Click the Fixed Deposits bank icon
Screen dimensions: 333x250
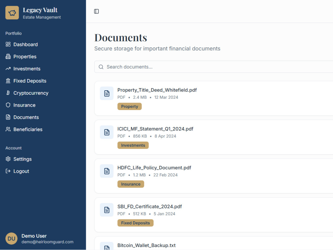coord(8,81)
